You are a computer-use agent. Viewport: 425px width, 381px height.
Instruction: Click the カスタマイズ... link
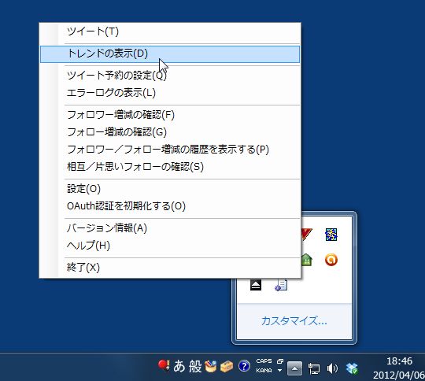tap(294, 321)
